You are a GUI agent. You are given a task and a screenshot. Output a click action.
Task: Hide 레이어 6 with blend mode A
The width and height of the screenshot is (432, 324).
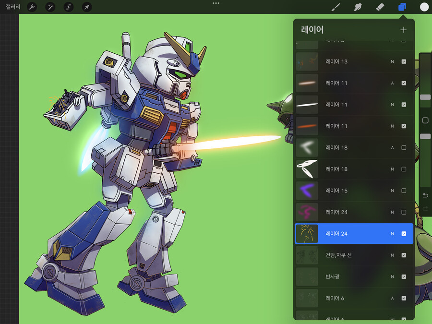pos(404,298)
